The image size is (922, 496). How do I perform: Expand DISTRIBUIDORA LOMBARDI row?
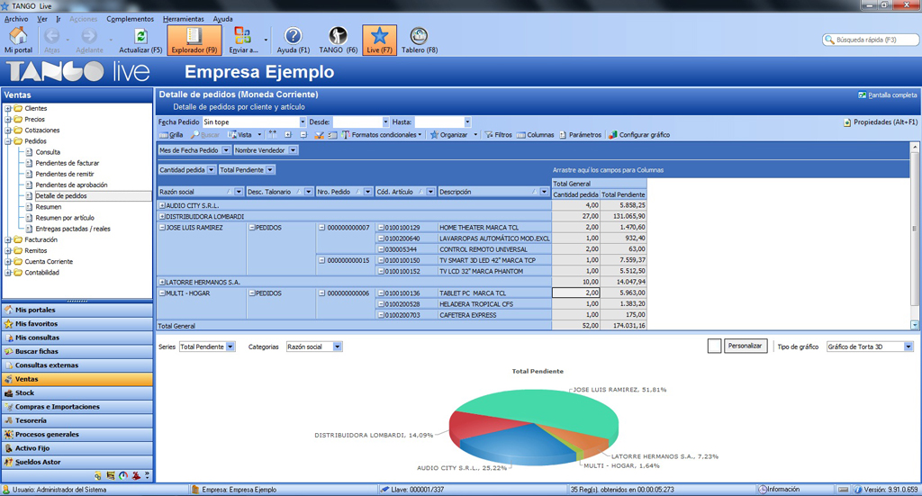162,217
